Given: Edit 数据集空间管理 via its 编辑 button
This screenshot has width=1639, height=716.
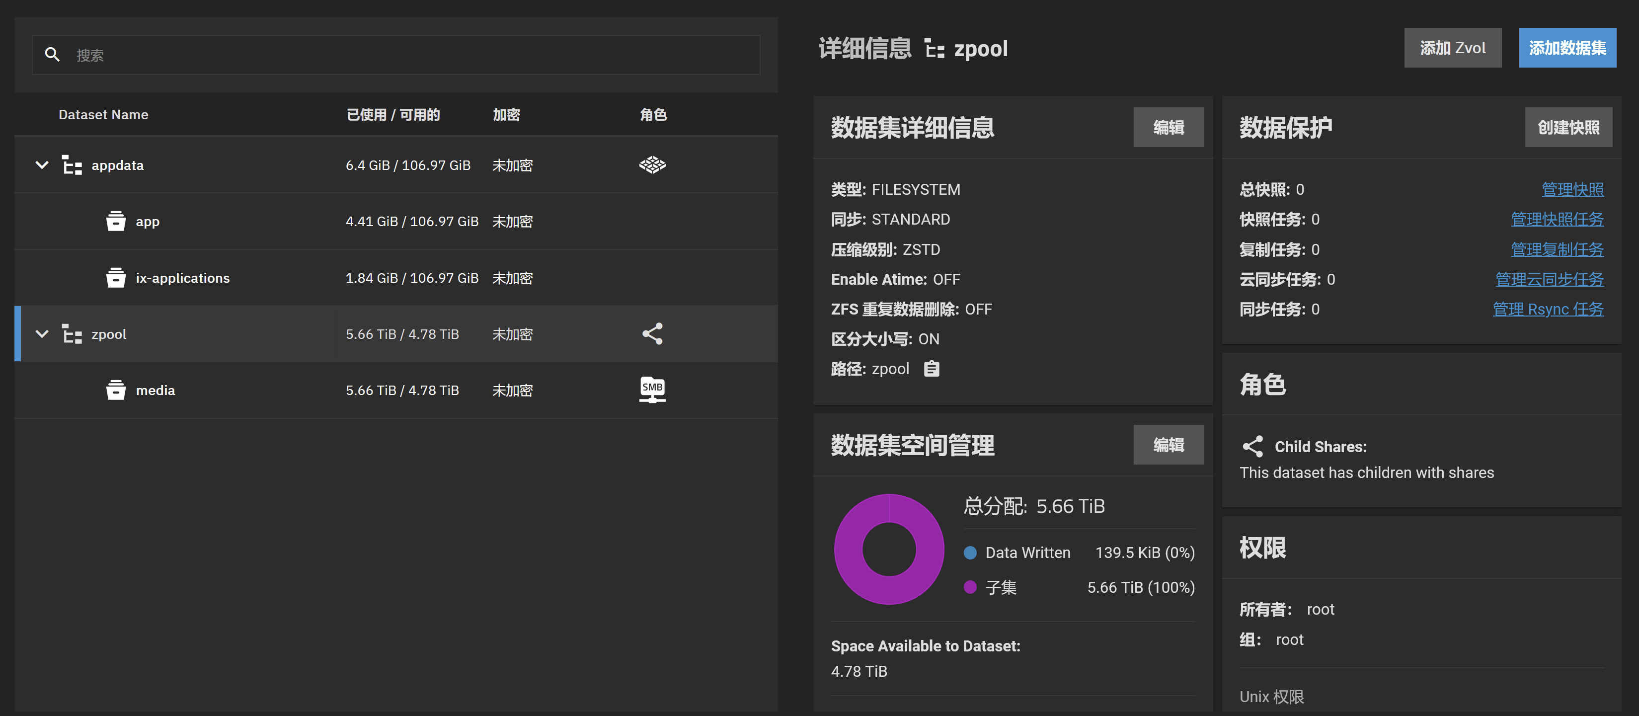Looking at the screenshot, I should pyautogui.click(x=1168, y=445).
